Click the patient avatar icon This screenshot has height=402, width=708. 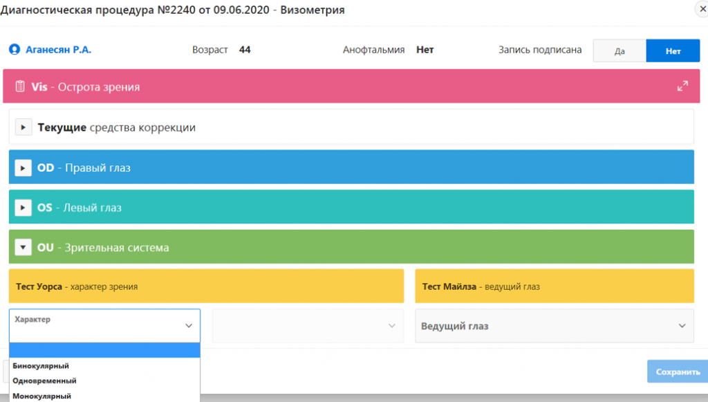[15, 50]
